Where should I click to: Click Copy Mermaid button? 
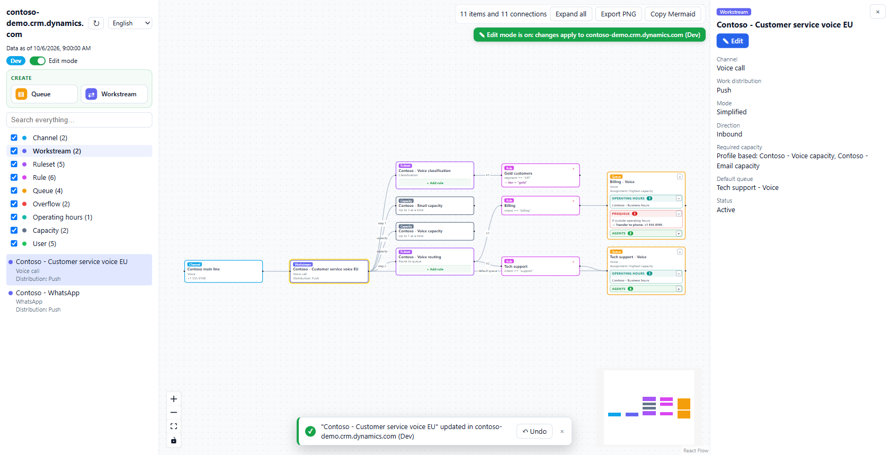673,14
